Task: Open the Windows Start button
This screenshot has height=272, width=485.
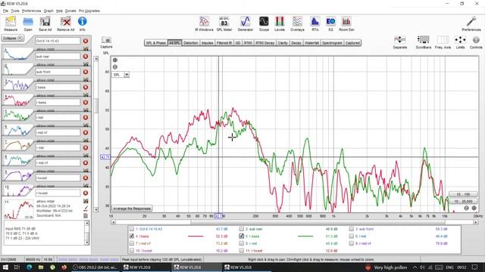Action: click(x=5, y=267)
